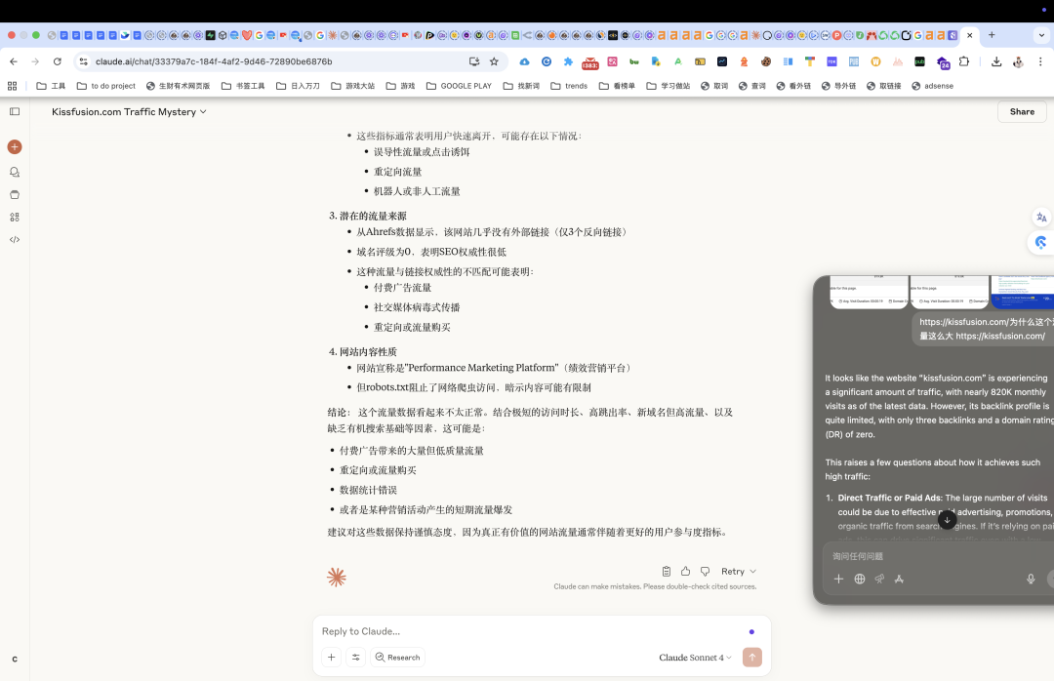Open the Projects icon in sidebar
The width and height of the screenshot is (1054, 681).
[x=15, y=195]
